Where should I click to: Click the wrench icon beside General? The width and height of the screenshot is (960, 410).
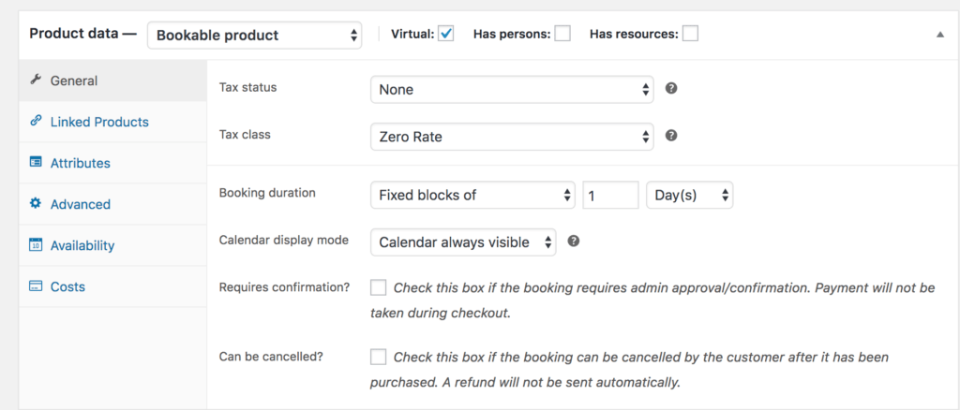[36, 81]
